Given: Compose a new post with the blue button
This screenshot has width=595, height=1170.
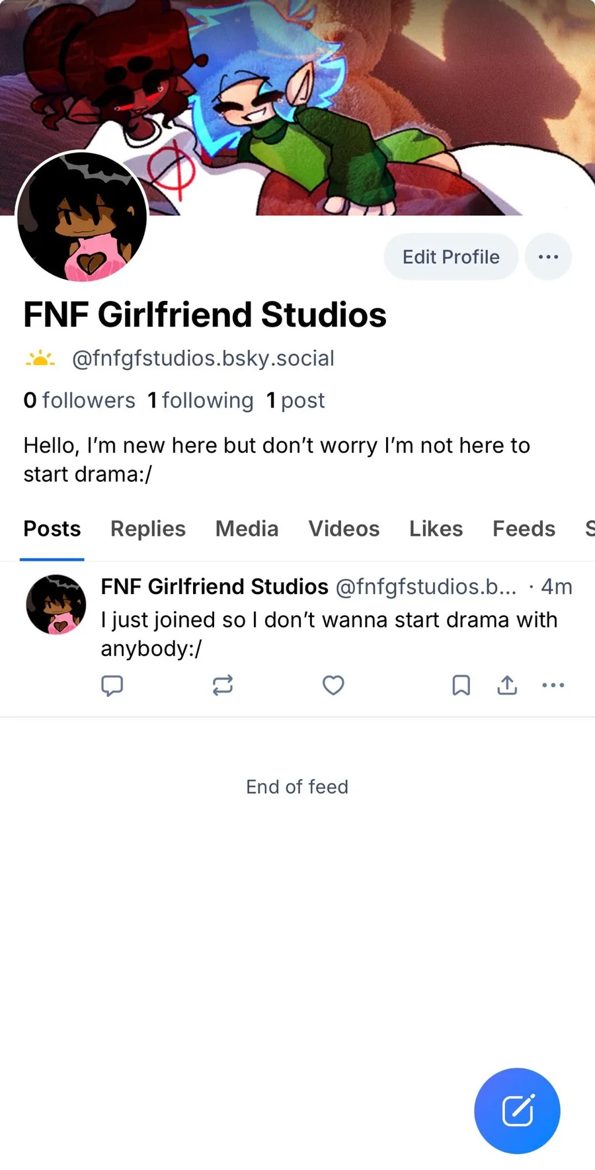Looking at the screenshot, I should coord(517,1110).
